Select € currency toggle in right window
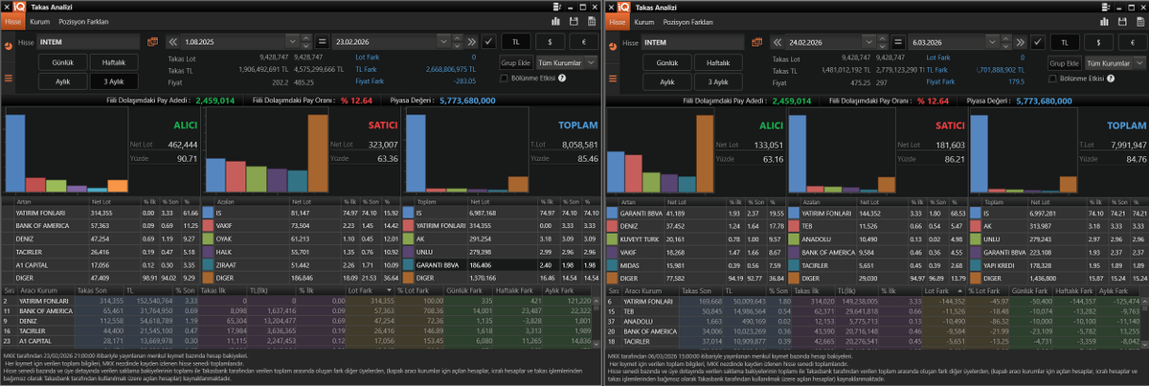This screenshot has width=1149, height=386. click(x=1131, y=42)
